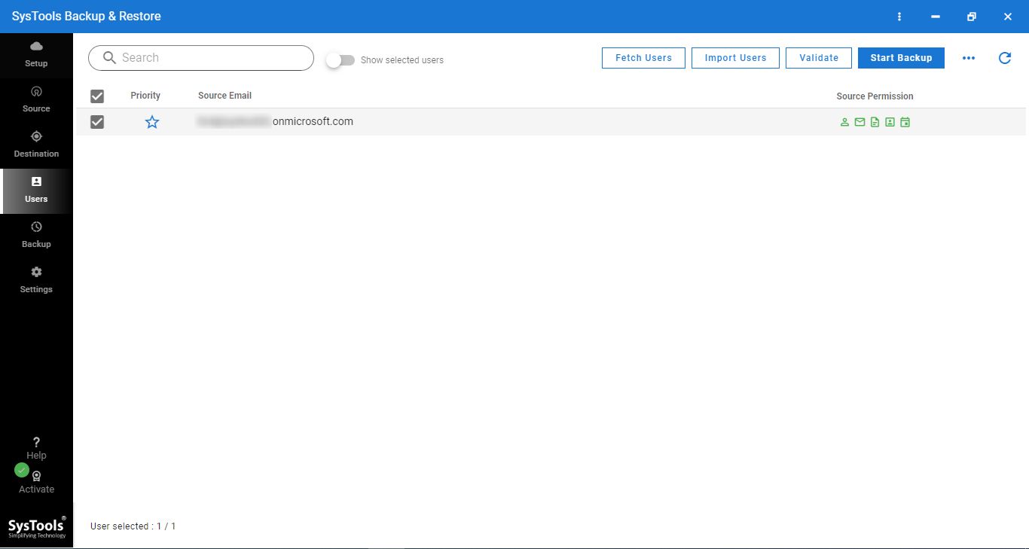
Task: Click the SysTools logo at bottom left
Action: pyautogui.click(x=37, y=527)
